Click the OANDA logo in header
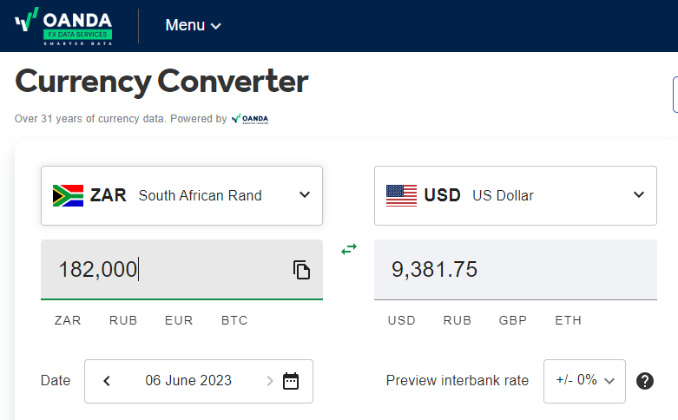The image size is (678, 420). 63,25
